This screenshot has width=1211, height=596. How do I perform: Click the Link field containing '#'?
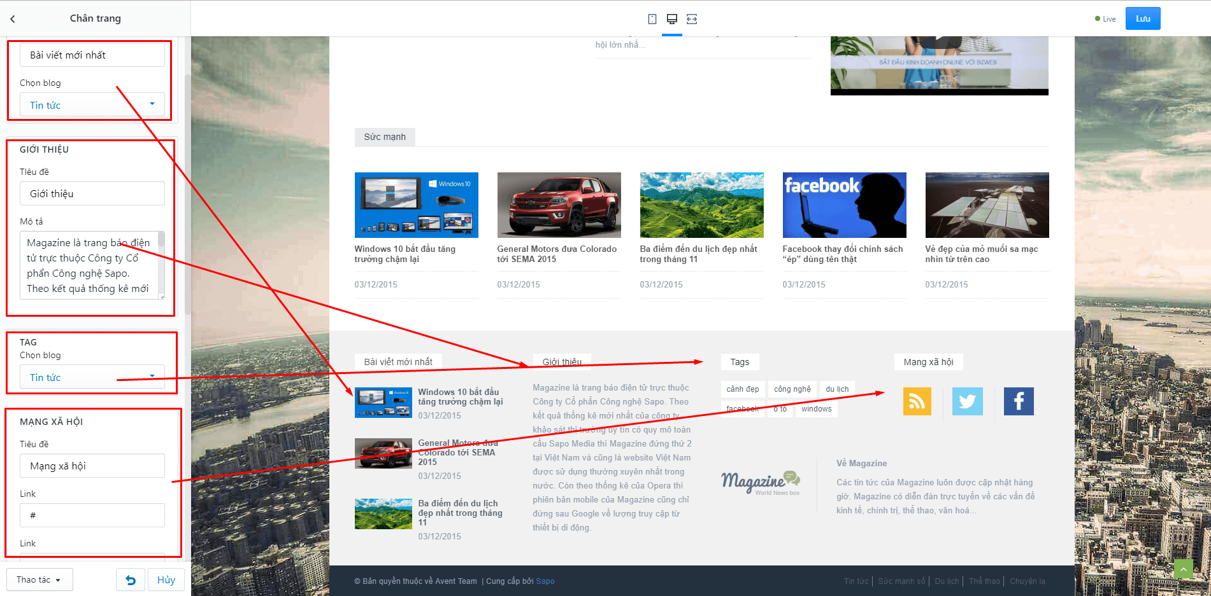pos(92,515)
